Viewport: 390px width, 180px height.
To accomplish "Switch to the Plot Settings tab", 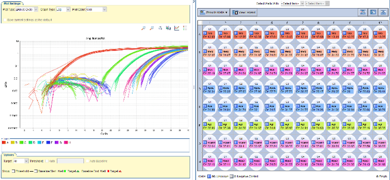I will click(x=12, y=2).
